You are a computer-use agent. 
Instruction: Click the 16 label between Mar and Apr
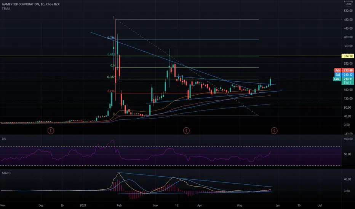click(177, 205)
